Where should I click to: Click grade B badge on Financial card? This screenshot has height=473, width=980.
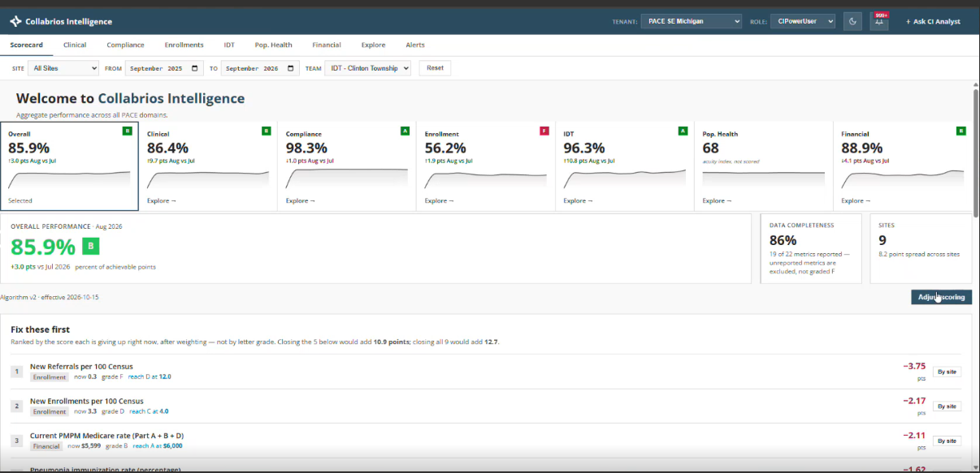point(961,131)
